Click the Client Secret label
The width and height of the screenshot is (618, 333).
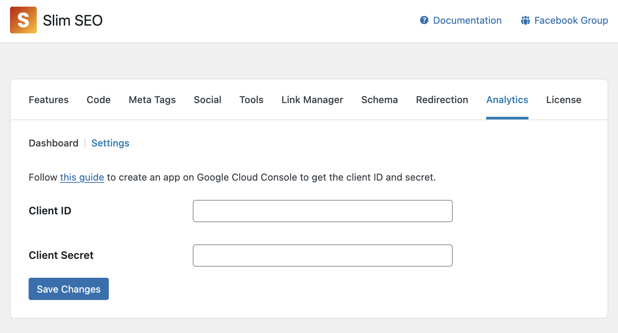point(61,255)
